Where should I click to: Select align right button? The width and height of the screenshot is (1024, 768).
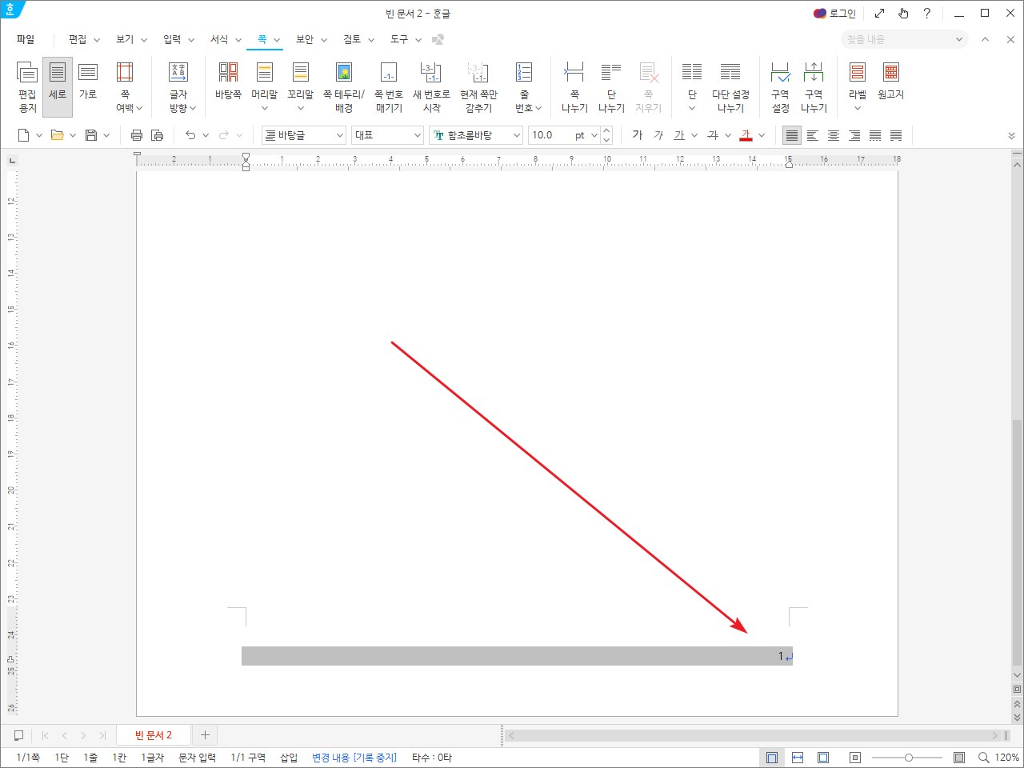(854, 135)
